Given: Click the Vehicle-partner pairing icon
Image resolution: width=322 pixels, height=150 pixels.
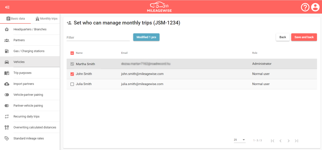Looking at the screenshot, I should (x=7, y=95).
